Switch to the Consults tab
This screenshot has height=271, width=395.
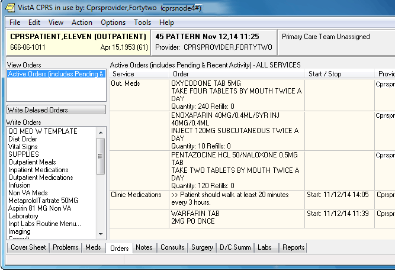172,247
